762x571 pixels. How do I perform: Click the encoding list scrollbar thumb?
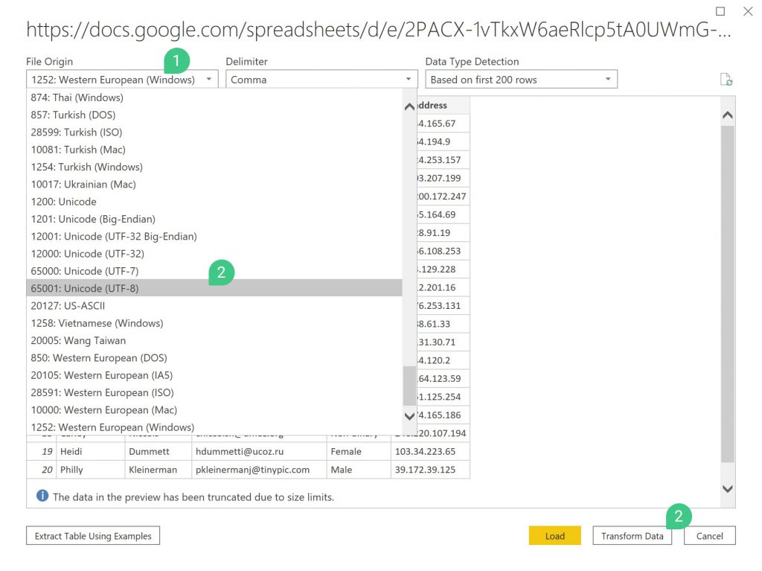click(x=409, y=386)
